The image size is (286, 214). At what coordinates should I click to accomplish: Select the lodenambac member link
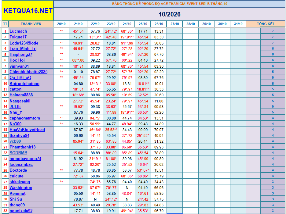21,165
